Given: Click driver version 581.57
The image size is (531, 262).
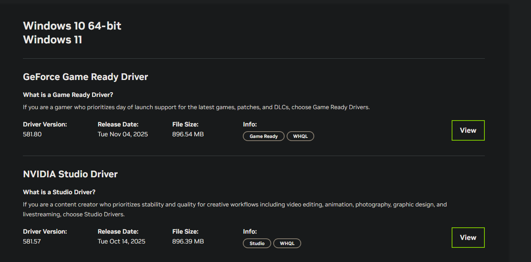Looking at the screenshot, I should tap(32, 242).
